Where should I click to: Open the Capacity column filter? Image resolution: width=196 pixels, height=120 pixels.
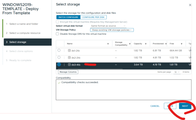(x=146, y=44)
